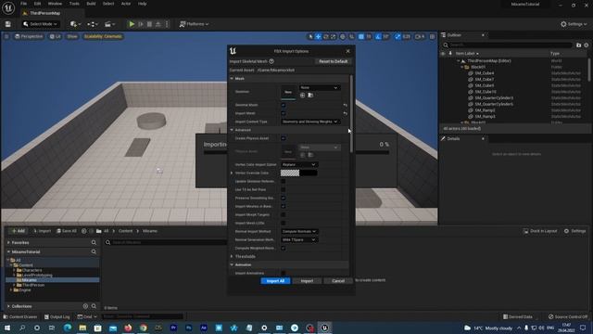This screenshot has height=334, width=593.
Task: Toggle Create Physics Asset checkbox
Action: point(284,138)
